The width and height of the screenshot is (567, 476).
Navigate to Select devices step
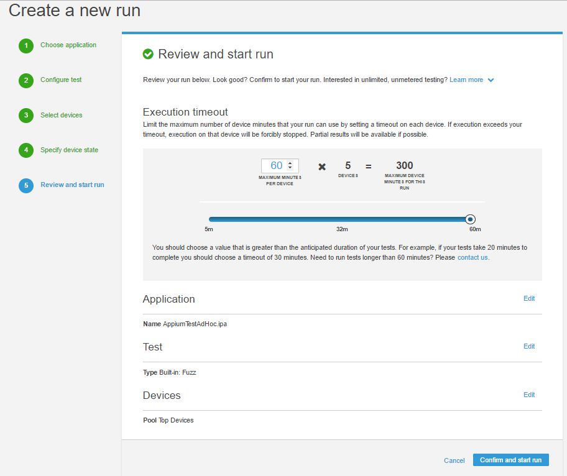(62, 115)
